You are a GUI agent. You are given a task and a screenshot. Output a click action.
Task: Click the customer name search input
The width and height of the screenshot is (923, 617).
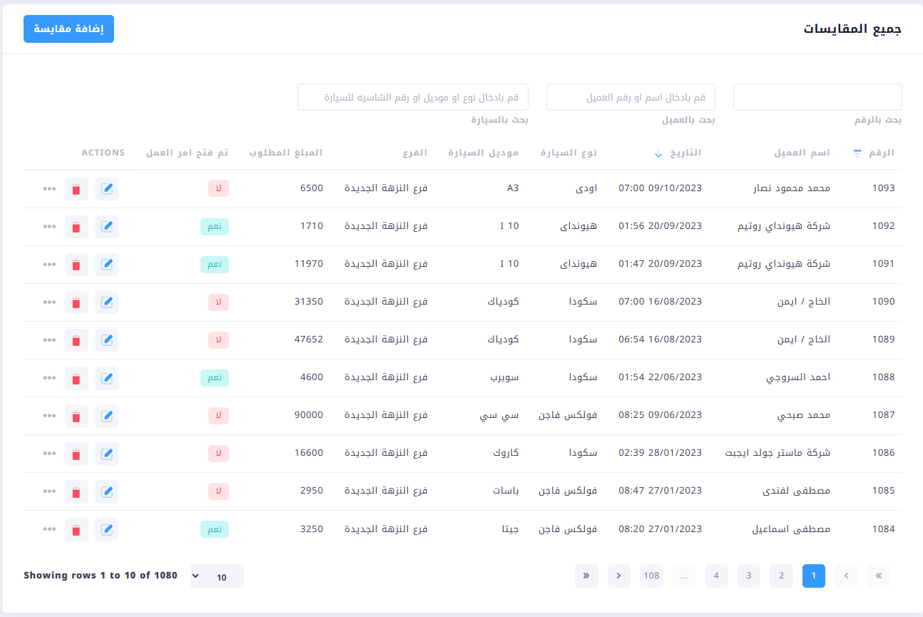pyautogui.click(x=631, y=97)
